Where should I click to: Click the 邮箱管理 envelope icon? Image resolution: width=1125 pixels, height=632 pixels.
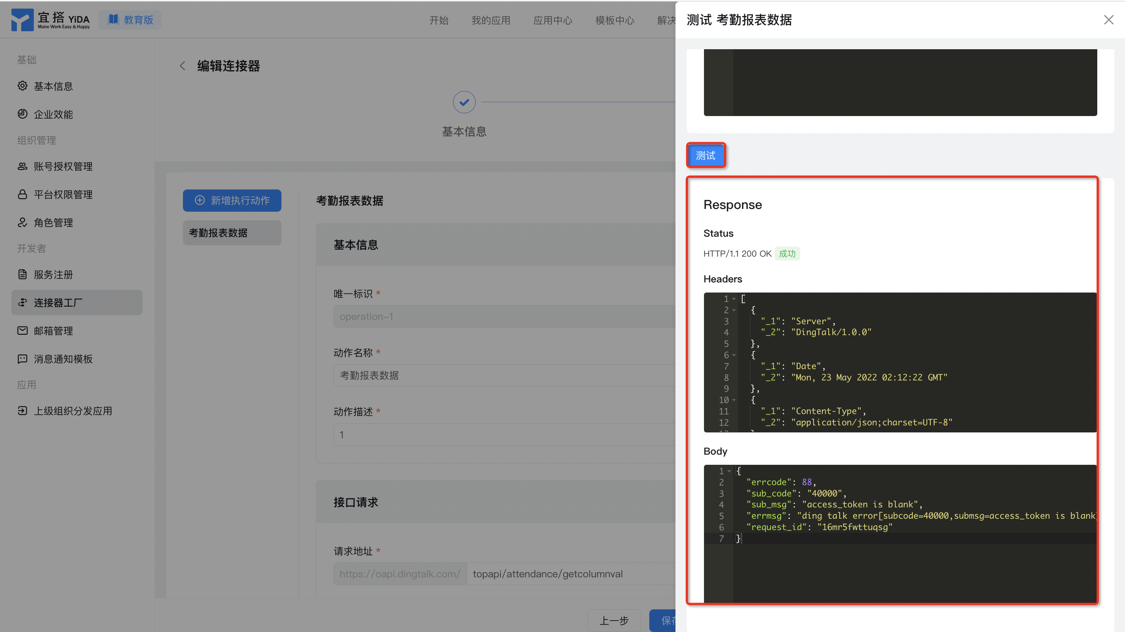(22, 330)
